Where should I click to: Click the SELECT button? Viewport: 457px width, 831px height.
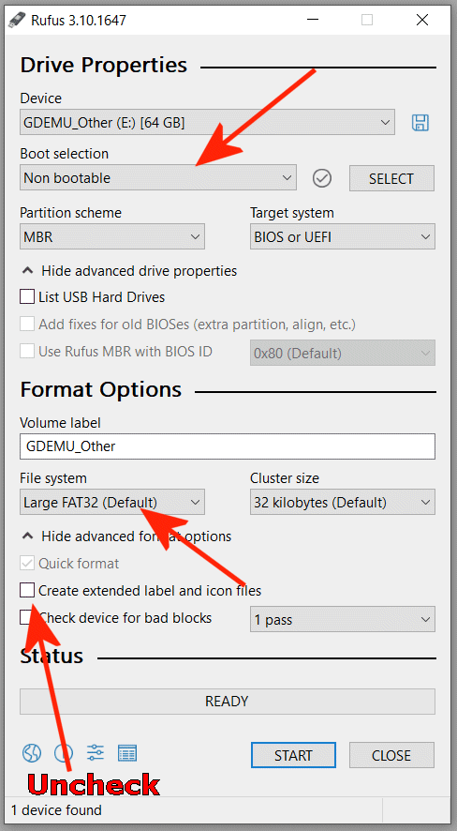point(391,178)
